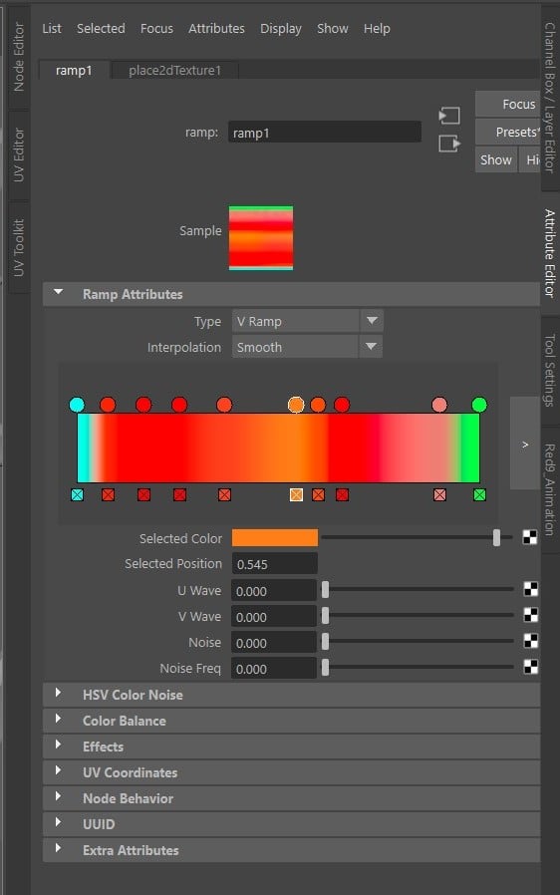Click the input connection icon beside ramp name

tap(449, 116)
